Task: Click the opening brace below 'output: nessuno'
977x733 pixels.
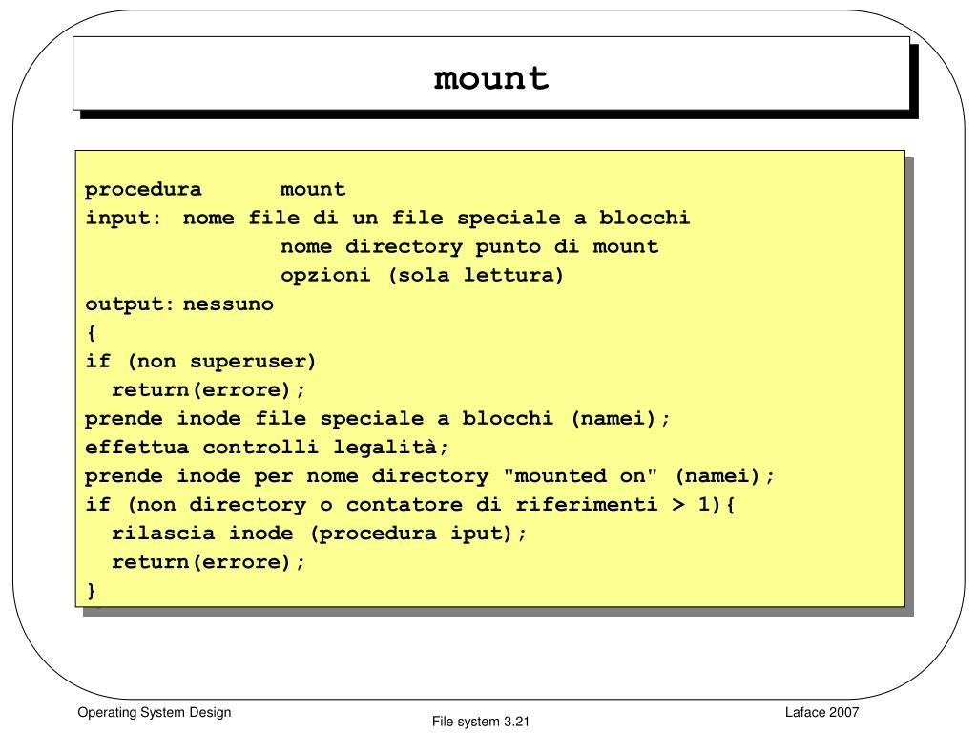Action: click(92, 333)
